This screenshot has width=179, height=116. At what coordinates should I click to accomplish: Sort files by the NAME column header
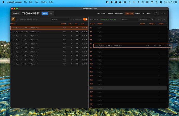(12, 24)
